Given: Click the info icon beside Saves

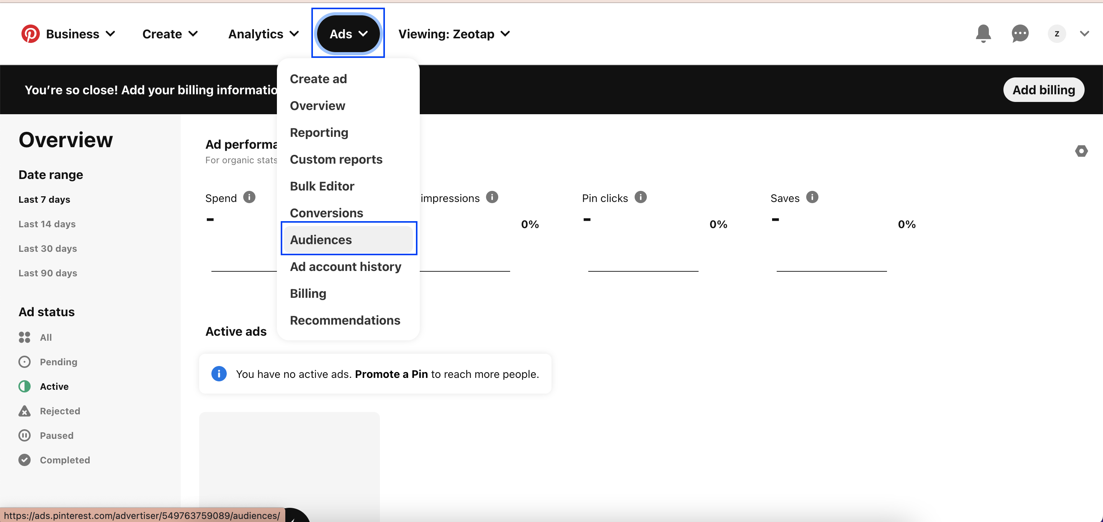Looking at the screenshot, I should (x=812, y=197).
